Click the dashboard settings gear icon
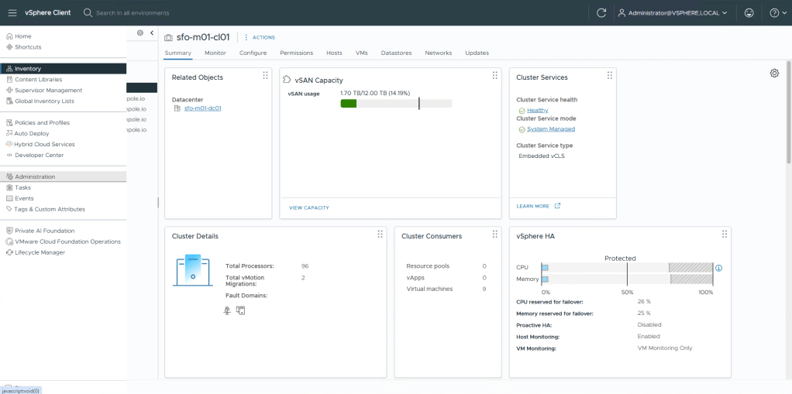This screenshot has height=394, width=792. coord(774,73)
